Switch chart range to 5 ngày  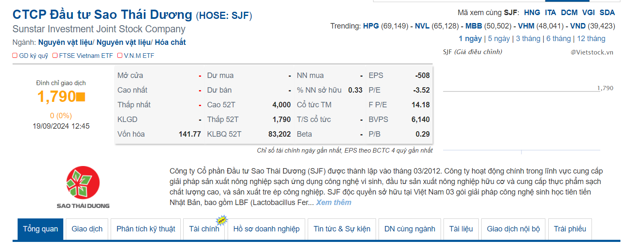[499, 39]
